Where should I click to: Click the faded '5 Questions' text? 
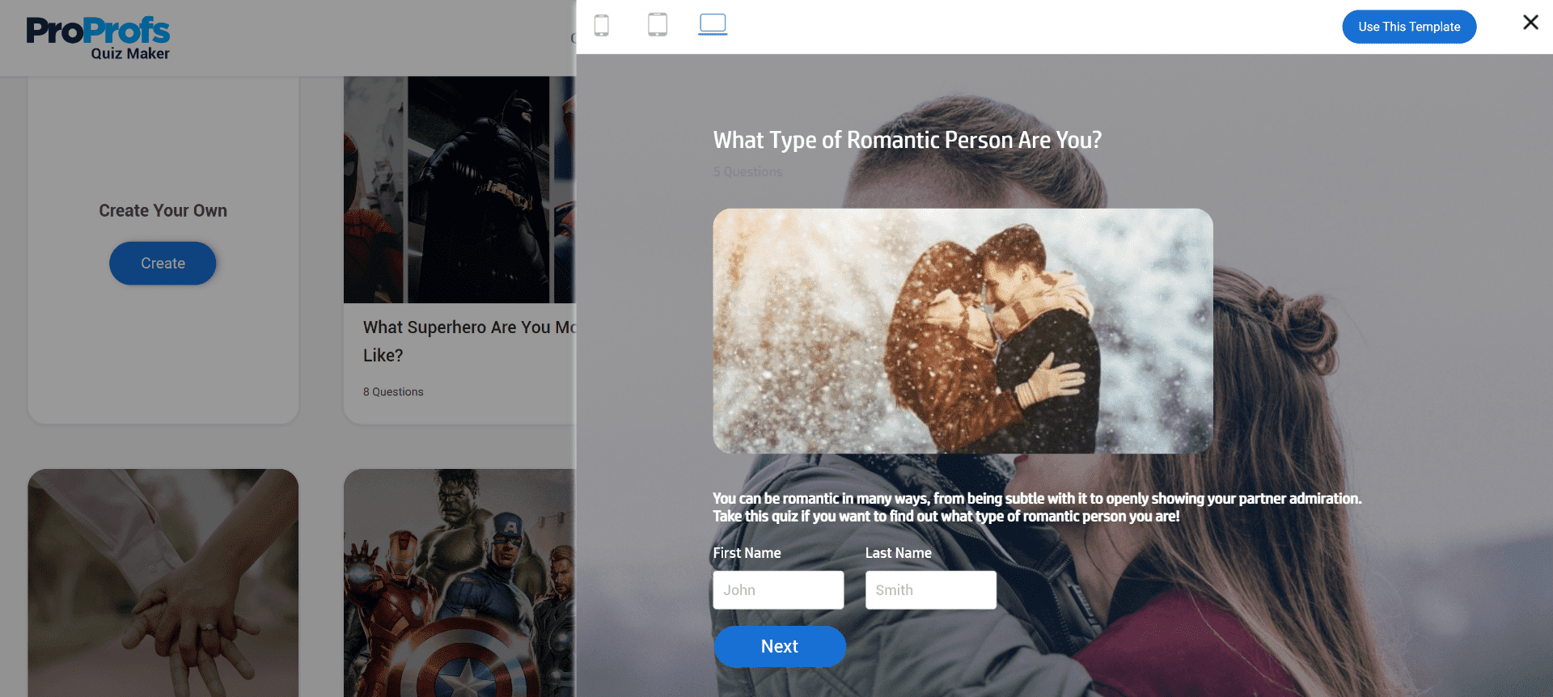pyautogui.click(x=747, y=172)
